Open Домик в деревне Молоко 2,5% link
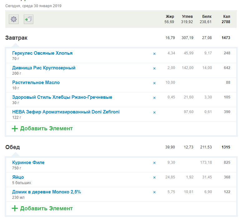The height and width of the screenshot is (220, 239). pyautogui.click(x=46, y=192)
